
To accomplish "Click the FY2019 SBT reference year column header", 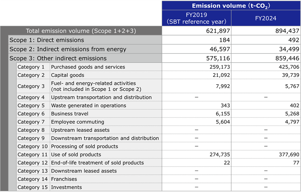I will click(x=196, y=18).
